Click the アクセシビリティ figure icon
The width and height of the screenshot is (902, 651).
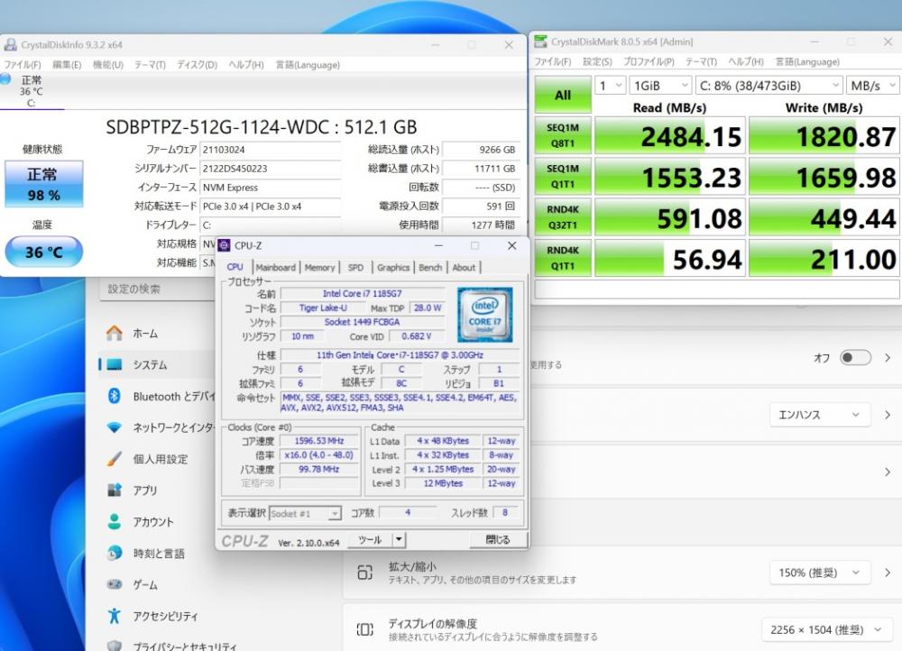(x=115, y=616)
